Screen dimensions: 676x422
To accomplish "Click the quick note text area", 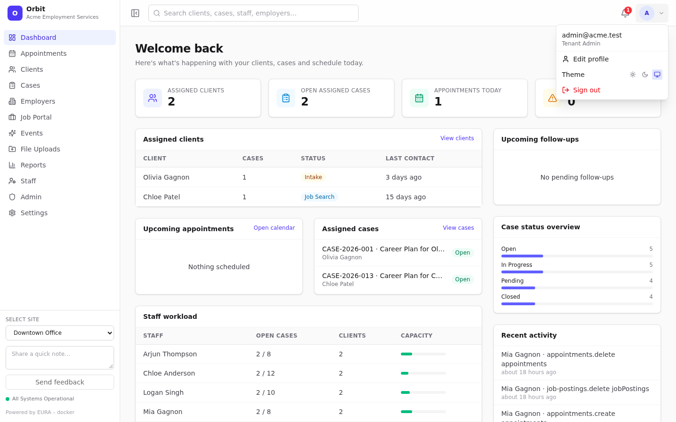I will tap(60, 358).
